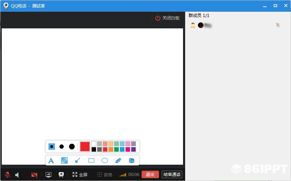This screenshot has height=181, width=291.
Task: Minimize the QQ电话 window
Action: [265, 6]
